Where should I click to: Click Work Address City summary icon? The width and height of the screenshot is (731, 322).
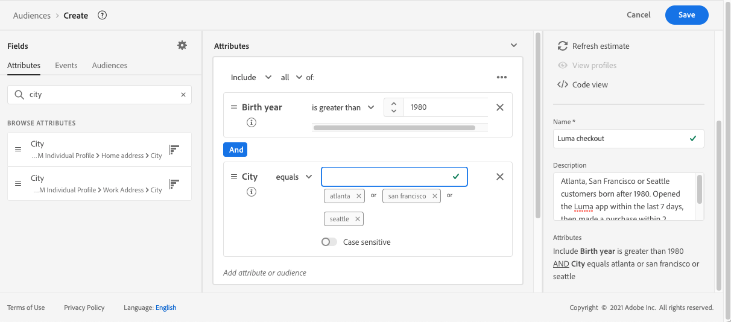[x=175, y=184]
